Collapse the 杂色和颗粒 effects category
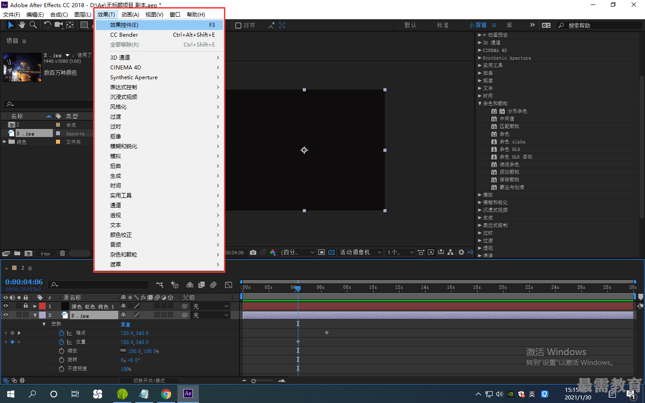The width and height of the screenshot is (645, 403). [480, 103]
